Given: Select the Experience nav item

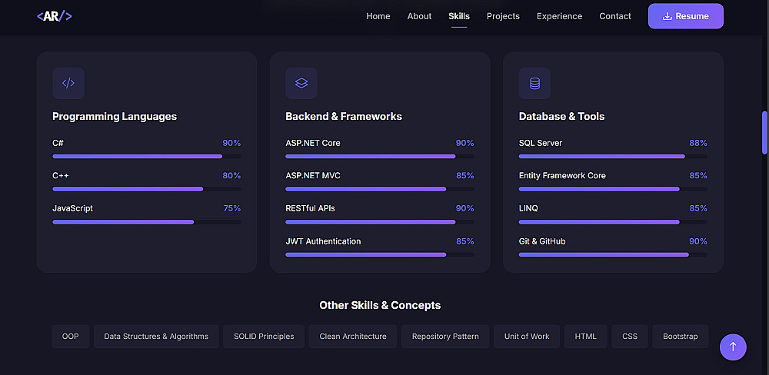Looking at the screenshot, I should [x=559, y=16].
